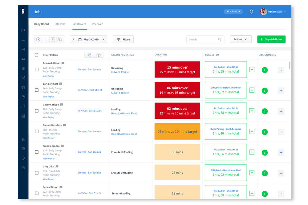Switch to the bar chart view icon
This screenshot has width=308, height=205.
click(x=53, y=39)
